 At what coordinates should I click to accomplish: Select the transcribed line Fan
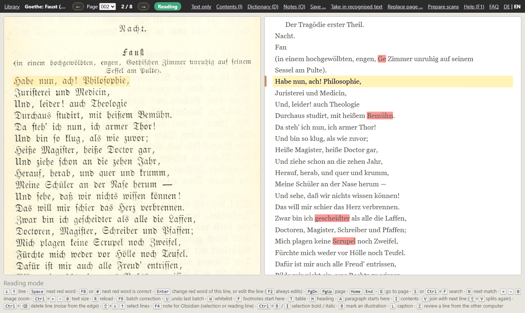pos(281,47)
